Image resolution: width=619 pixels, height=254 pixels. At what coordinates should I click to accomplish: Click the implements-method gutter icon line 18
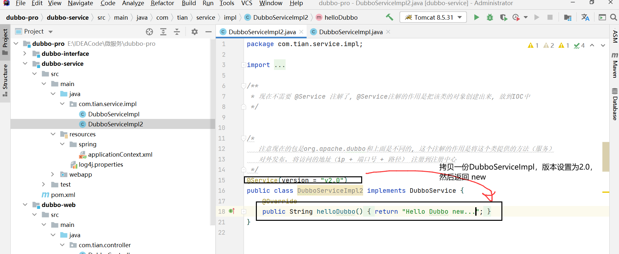232,211
